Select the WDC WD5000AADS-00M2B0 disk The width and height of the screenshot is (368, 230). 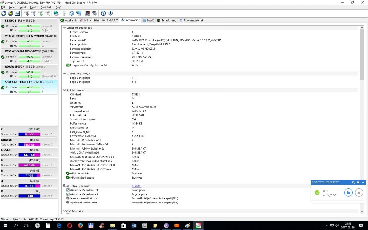(29, 56)
